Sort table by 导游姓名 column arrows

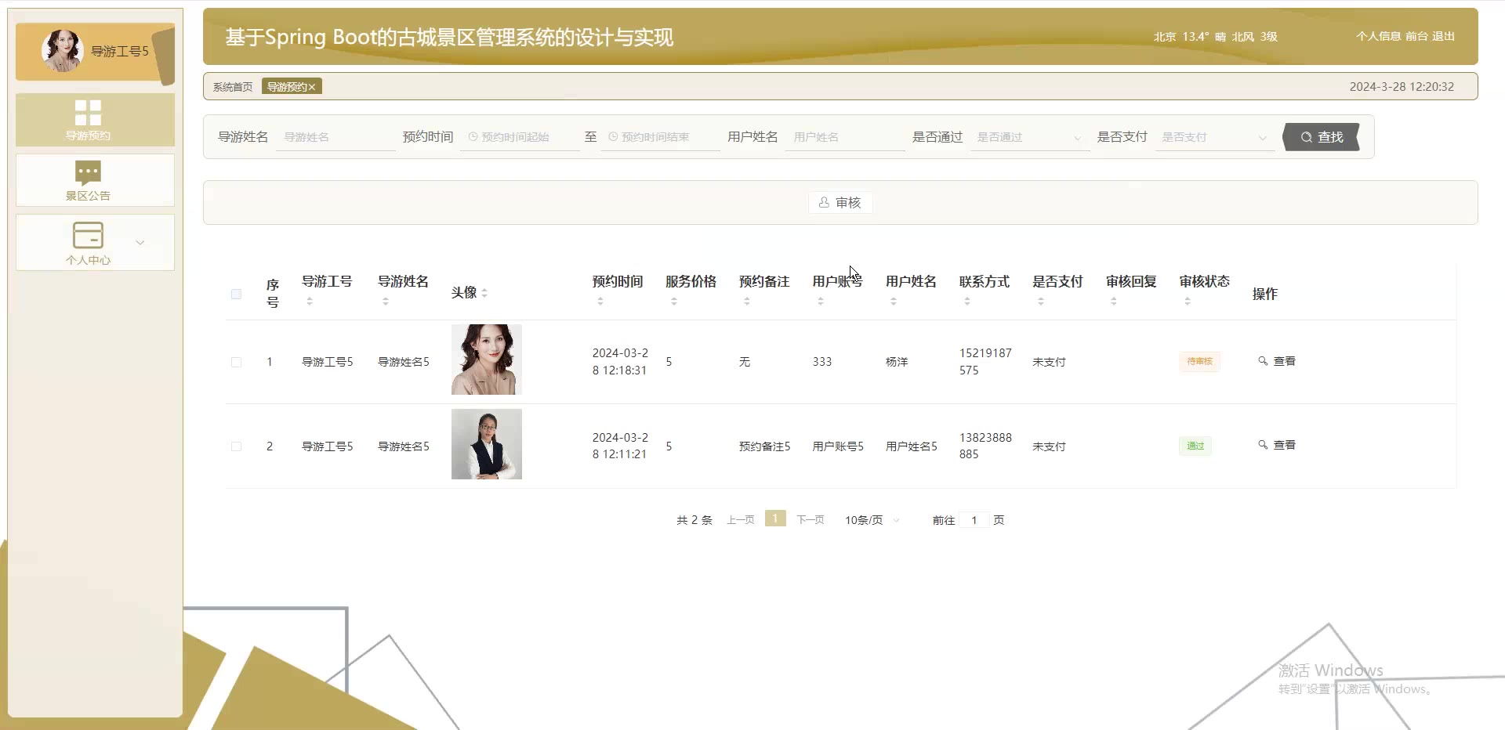point(386,301)
